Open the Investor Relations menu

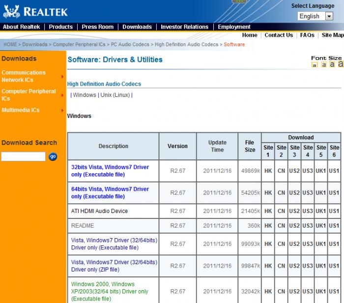tap(185, 27)
